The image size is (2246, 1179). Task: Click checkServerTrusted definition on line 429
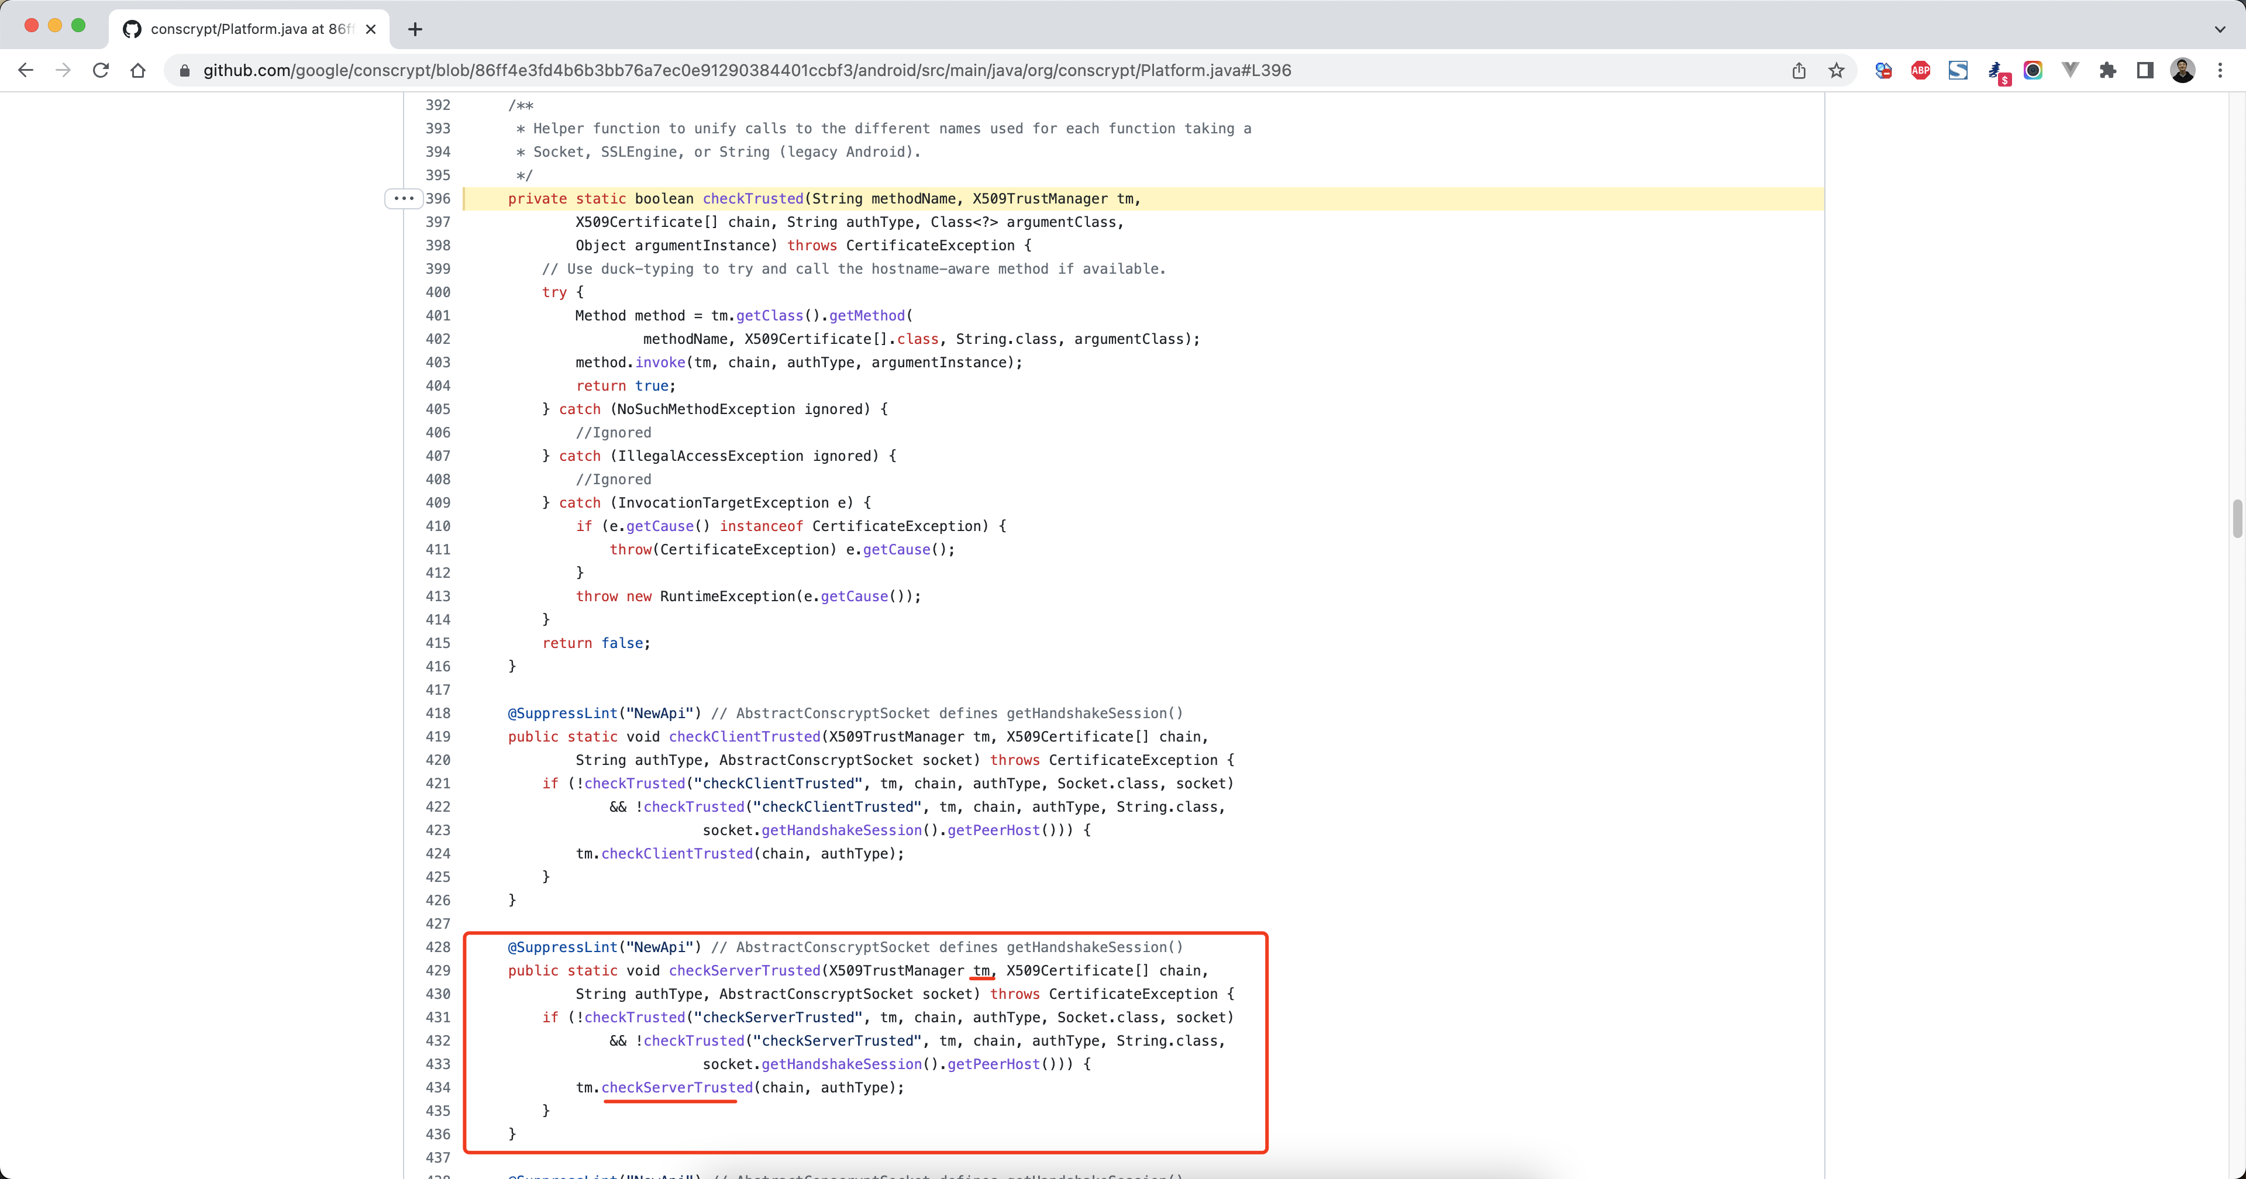coord(745,971)
